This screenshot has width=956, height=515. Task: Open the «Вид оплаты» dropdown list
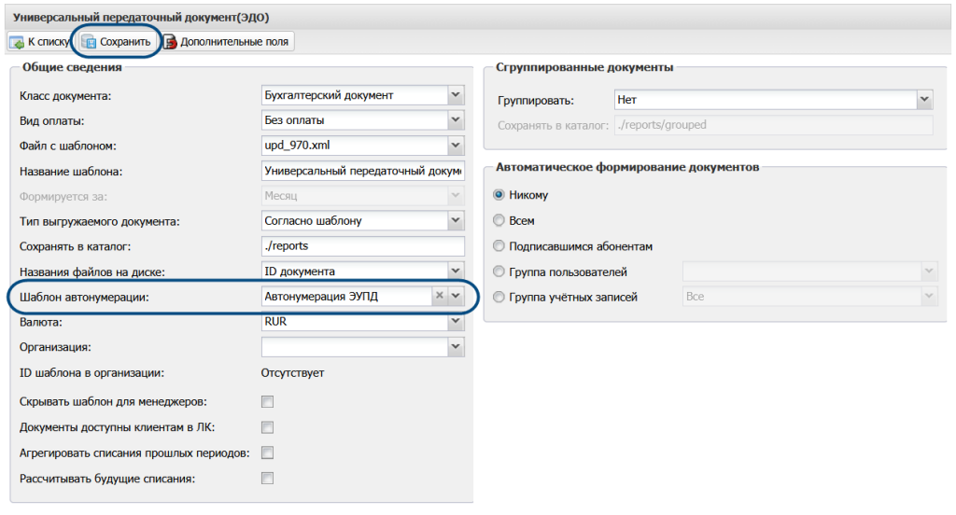click(x=456, y=120)
